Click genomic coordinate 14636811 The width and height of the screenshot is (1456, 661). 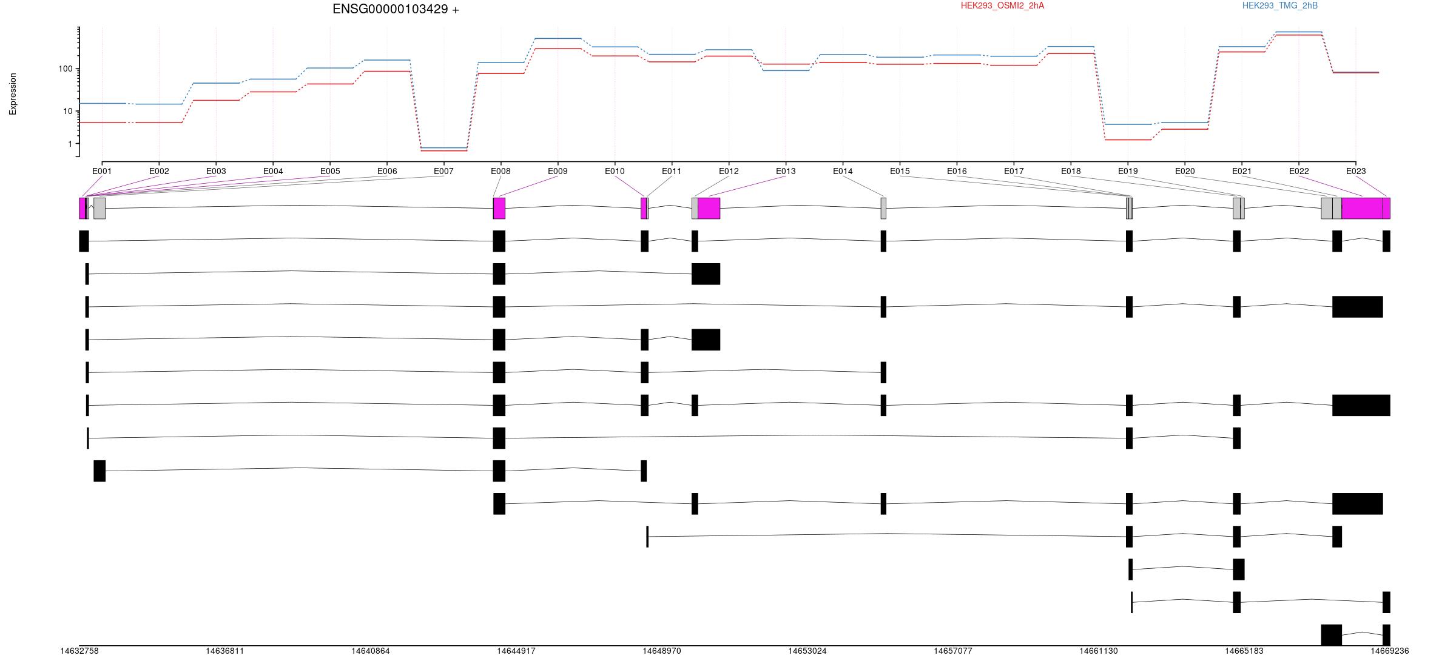pyautogui.click(x=225, y=651)
